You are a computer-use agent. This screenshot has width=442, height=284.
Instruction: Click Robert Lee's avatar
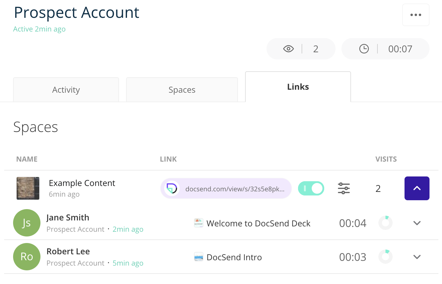pos(27,257)
